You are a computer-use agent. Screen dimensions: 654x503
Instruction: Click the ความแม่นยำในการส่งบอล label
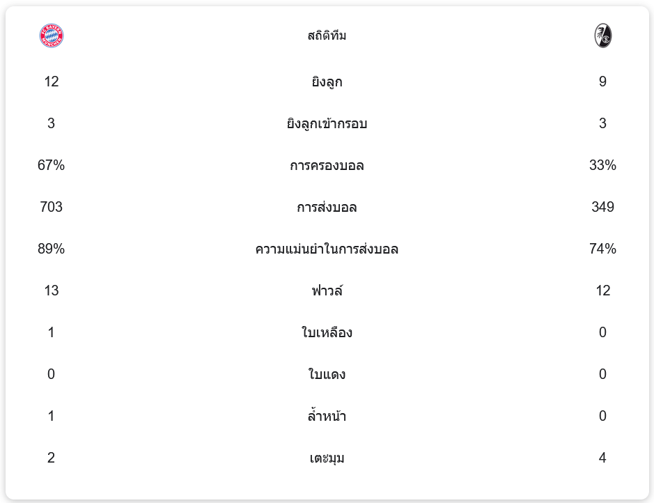click(327, 249)
